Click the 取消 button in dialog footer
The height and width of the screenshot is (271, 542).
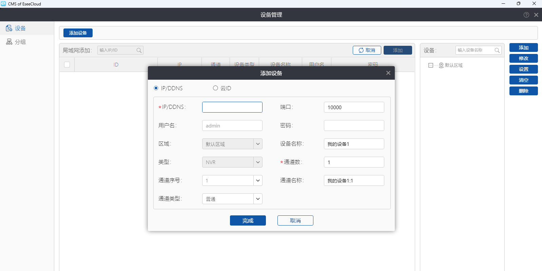pos(295,220)
